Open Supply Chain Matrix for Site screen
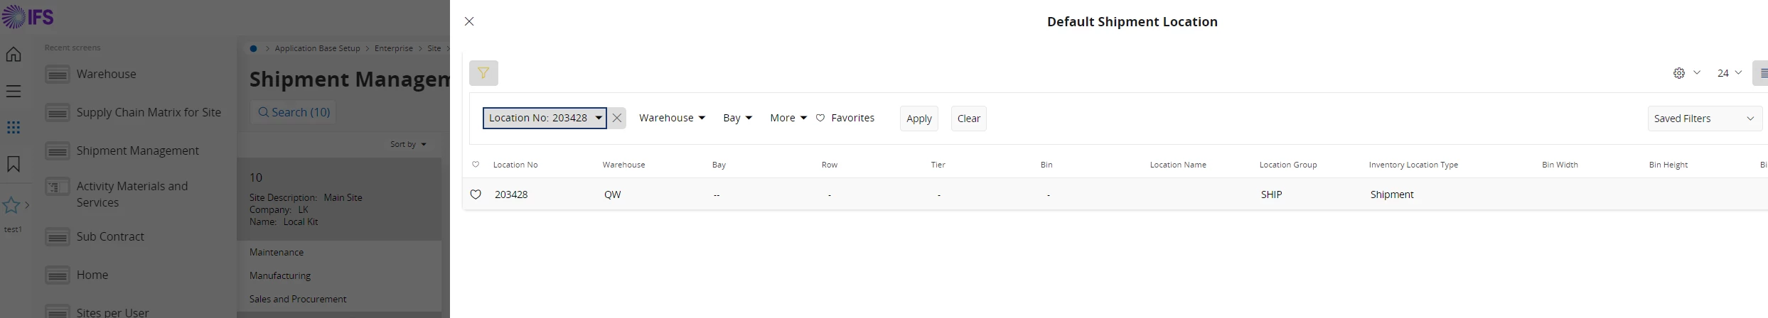Image resolution: width=1768 pixels, height=318 pixels. 149,112
